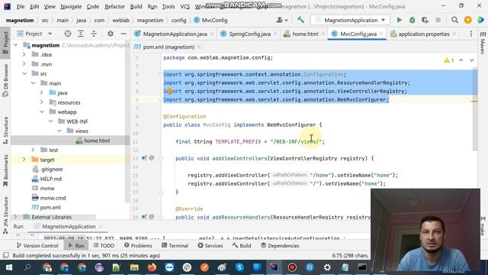488x275 pixels.
Task: Expand all in Project panel
Action: (x=81, y=34)
